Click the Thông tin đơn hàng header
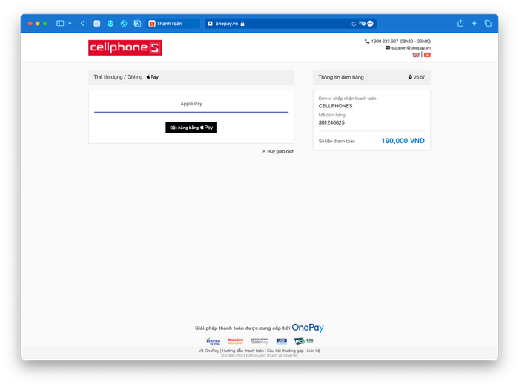The image size is (519, 387). [341, 77]
